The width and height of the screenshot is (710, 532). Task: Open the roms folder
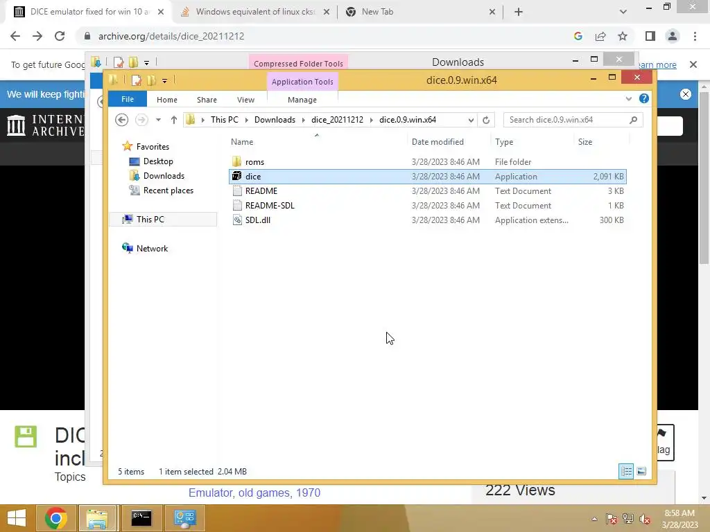[254, 162]
